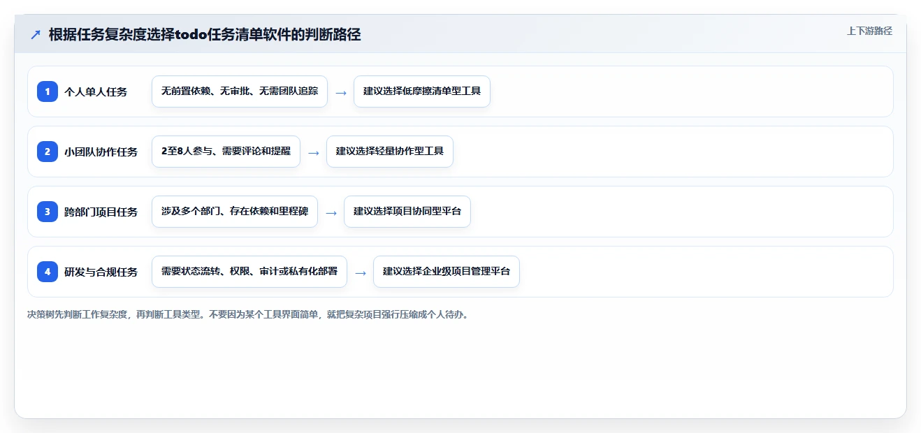Select the 个人单人任务 row label
Image resolution: width=921 pixels, height=433 pixels.
coord(96,91)
